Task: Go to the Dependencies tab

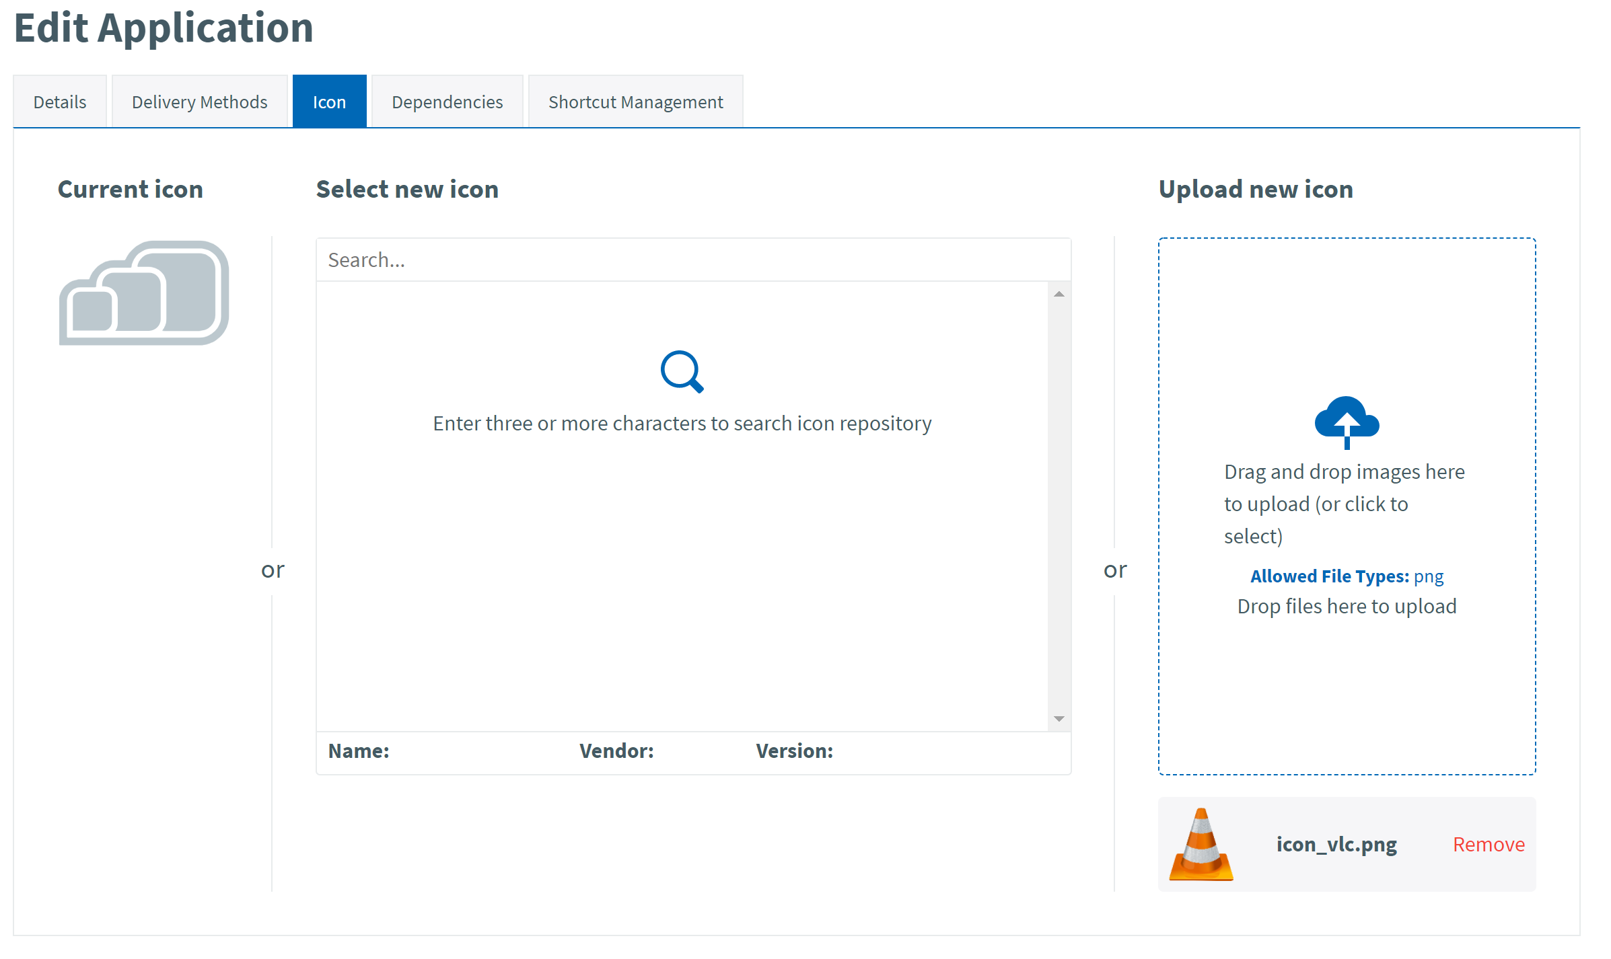Action: pos(447,102)
